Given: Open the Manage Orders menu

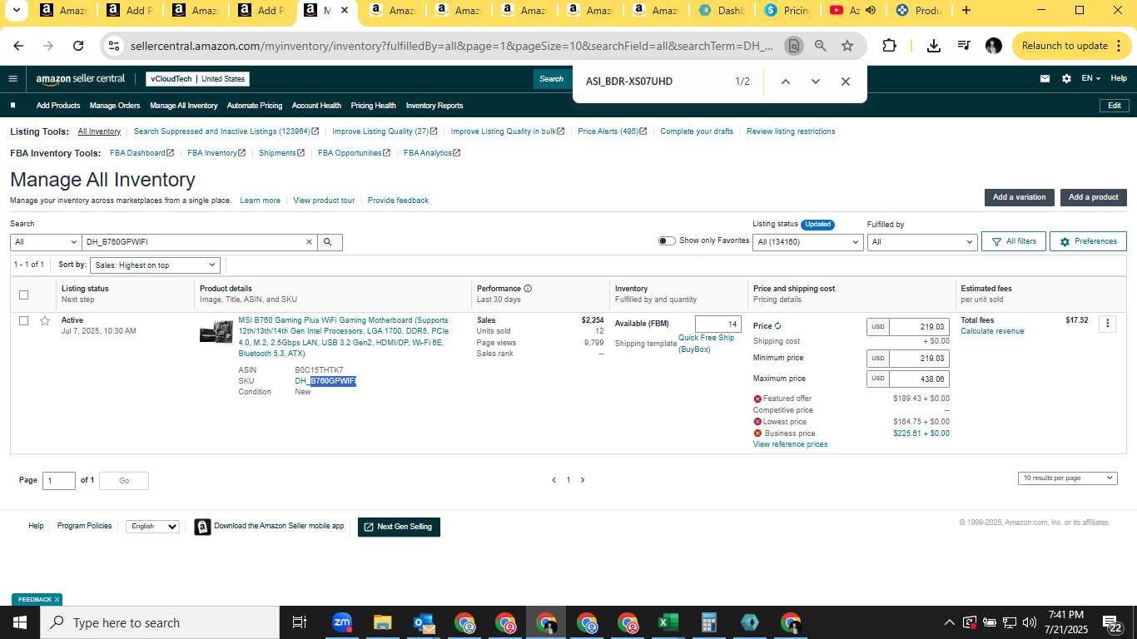Looking at the screenshot, I should (115, 106).
